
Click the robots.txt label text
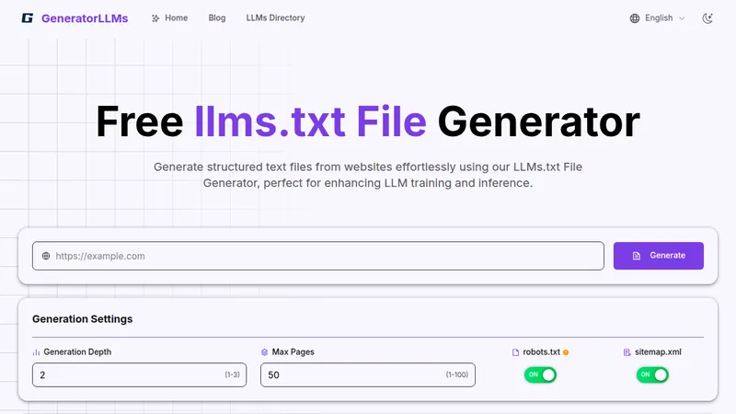541,351
